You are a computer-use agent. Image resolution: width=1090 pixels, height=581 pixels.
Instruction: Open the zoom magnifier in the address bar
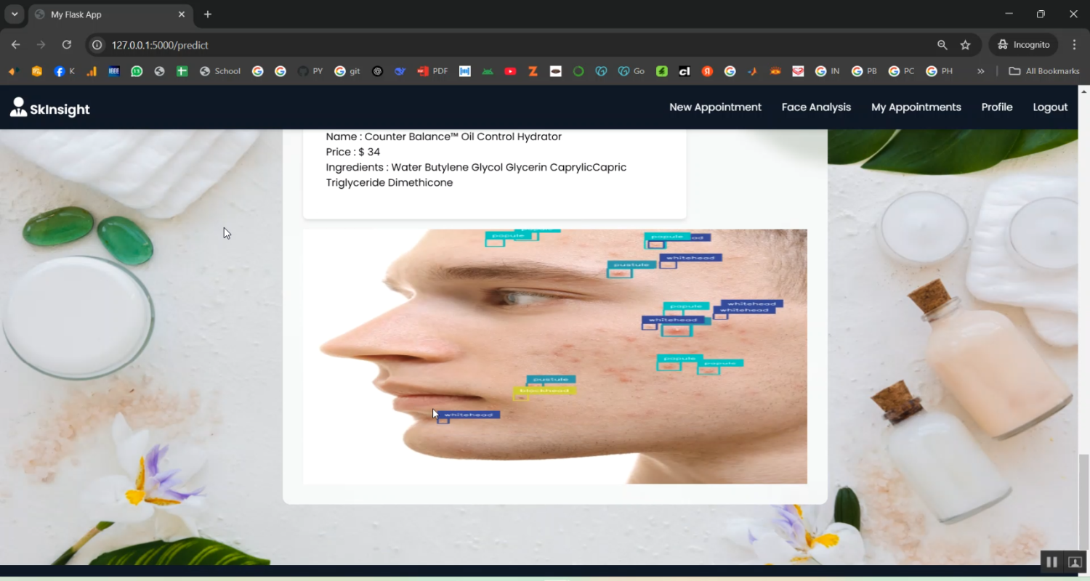tap(942, 45)
